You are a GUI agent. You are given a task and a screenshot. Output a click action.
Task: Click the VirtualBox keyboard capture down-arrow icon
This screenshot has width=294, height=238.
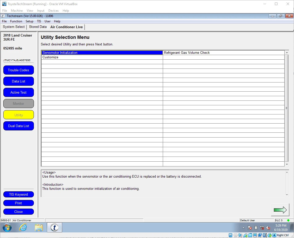click(x=274, y=235)
